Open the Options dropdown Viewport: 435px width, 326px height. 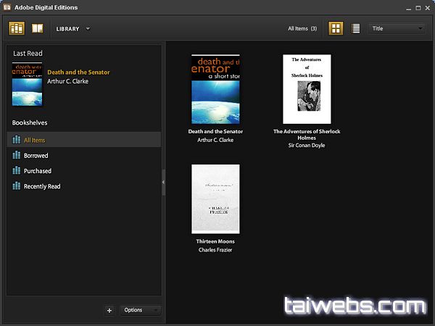[141, 310]
